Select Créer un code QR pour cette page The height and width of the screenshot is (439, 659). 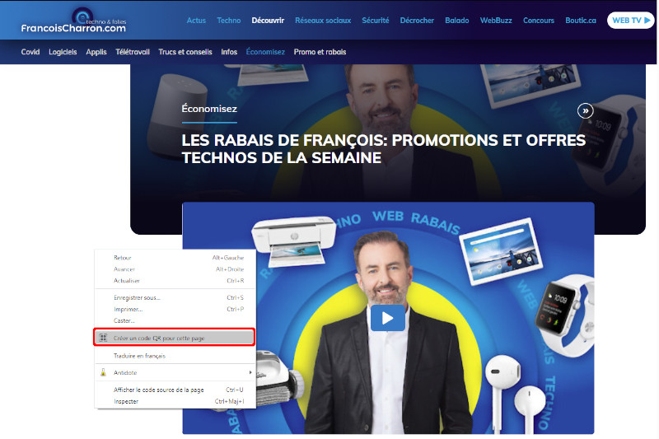[174, 338]
